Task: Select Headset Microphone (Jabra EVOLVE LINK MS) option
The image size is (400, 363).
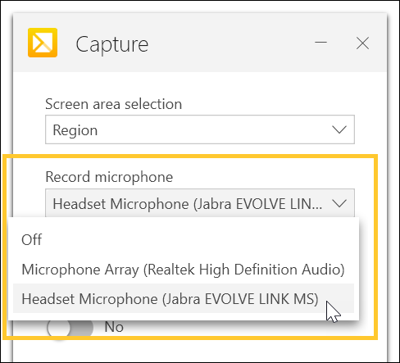Action: [184, 298]
